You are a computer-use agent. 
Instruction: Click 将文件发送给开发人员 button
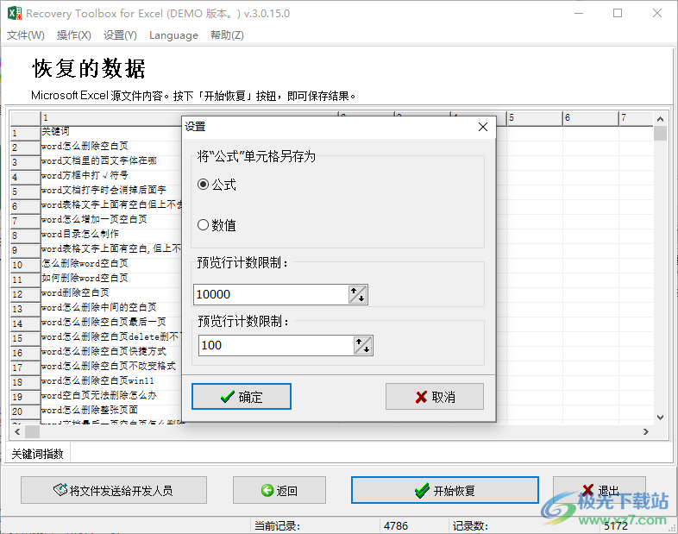(114, 490)
